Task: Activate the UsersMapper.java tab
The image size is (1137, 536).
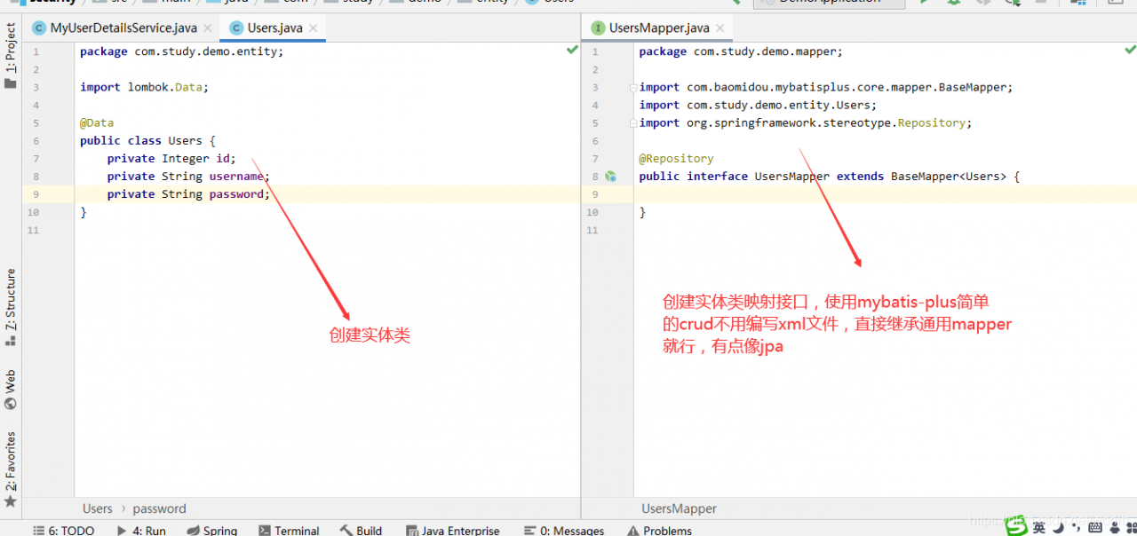Action: 659,28
